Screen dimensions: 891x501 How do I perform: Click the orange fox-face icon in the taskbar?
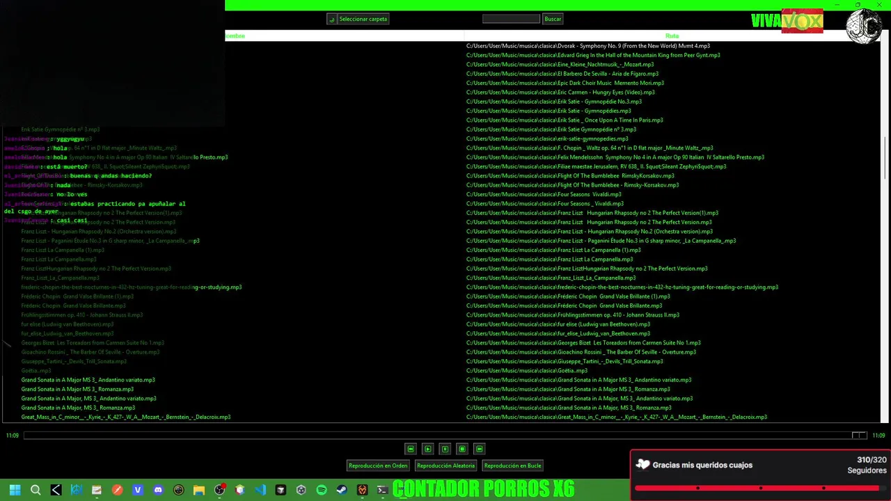pyautogui.click(x=362, y=490)
